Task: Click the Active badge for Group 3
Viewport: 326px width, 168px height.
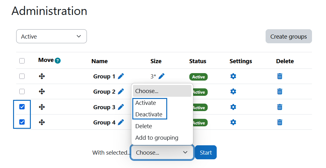Action: [x=201, y=108]
